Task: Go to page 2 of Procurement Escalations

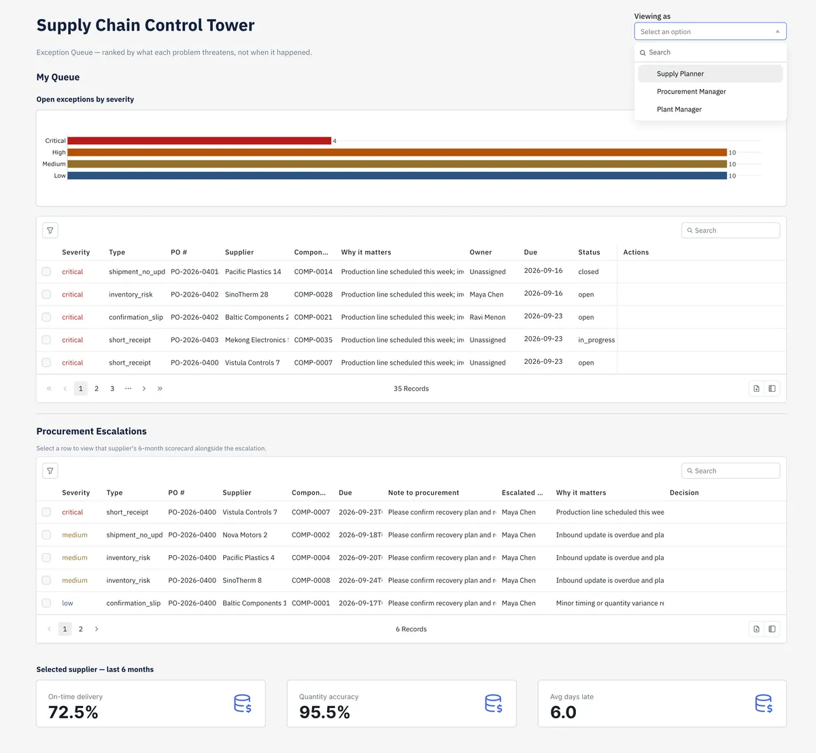Action: [81, 629]
